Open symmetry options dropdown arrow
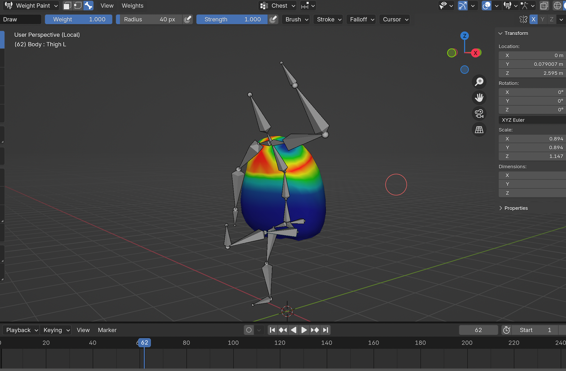 click(561, 19)
